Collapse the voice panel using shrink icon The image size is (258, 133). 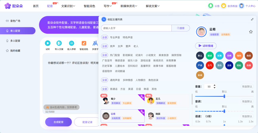(252, 19)
